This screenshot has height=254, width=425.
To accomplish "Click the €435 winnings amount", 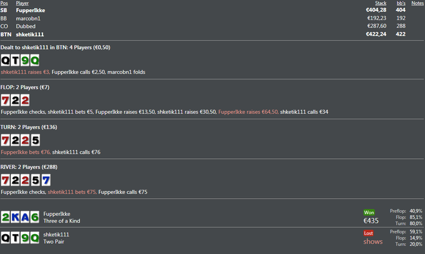I will pyautogui.click(x=371, y=221).
